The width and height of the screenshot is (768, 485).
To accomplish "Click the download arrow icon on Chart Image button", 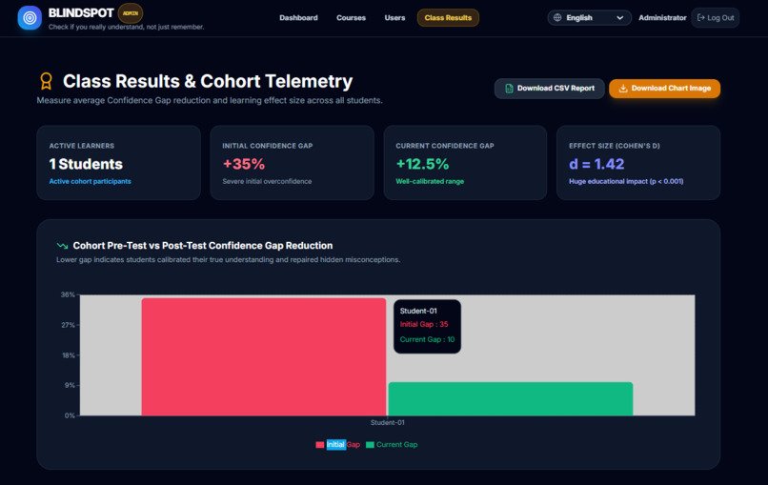I will pos(623,89).
